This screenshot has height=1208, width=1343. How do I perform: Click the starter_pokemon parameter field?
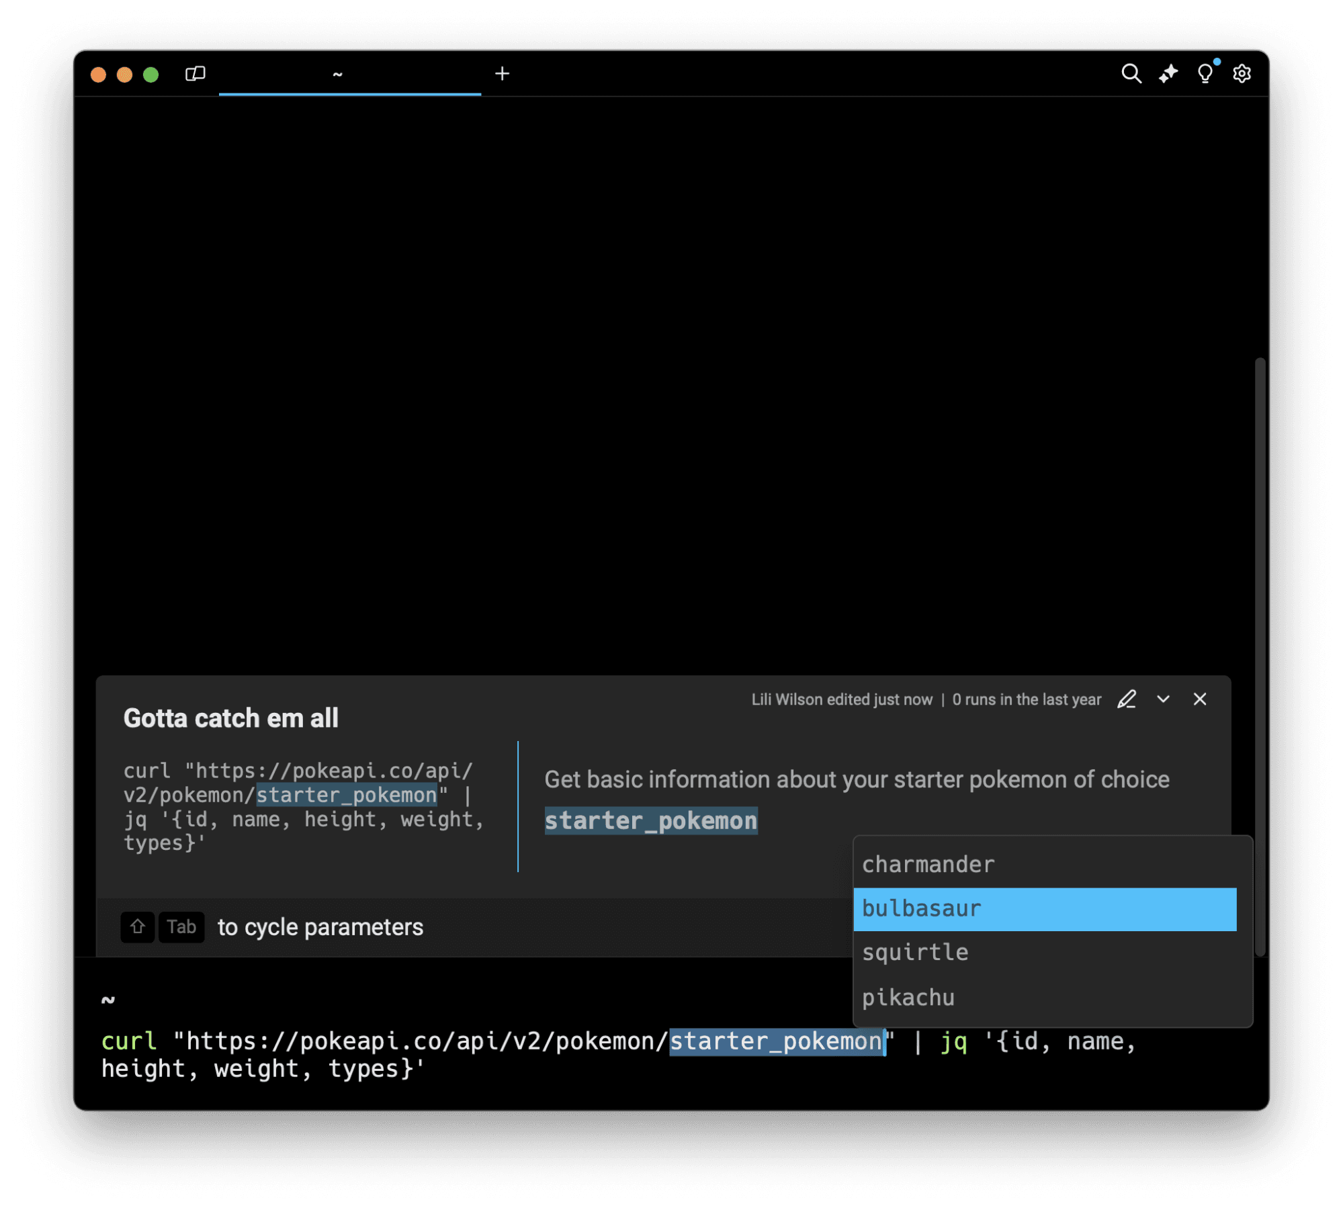(x=650, y=820)
